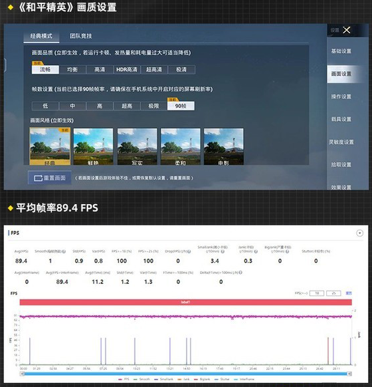This screenshot has height=387, width=372.
Task: Click the help icon beside Drop(FPS)
Action: pos(189,251)
